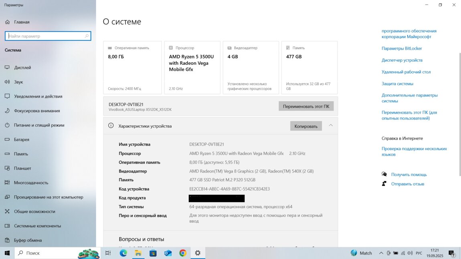Launch Microsoft Edge from taskbar

123,253
